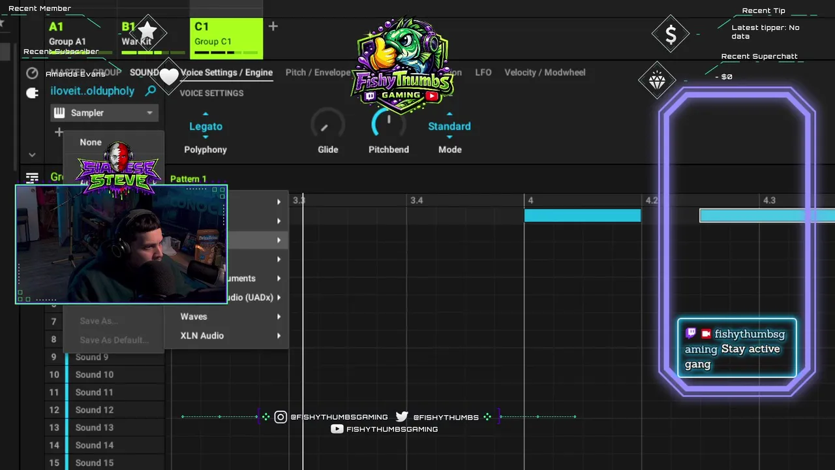Open the Pattern 1 label
The height and width of the screenshot is (470, 835).
188,179
